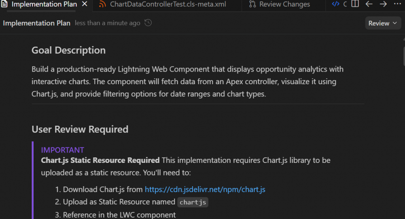The width and height of the screenshot is (405, 219).
Task: Click the history clock icon
Action: pyautogui.click(x=148, y=23)
